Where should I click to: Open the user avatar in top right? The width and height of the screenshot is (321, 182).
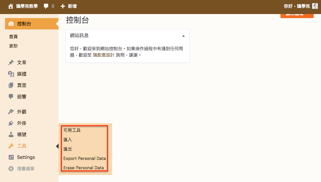point(315,6)
